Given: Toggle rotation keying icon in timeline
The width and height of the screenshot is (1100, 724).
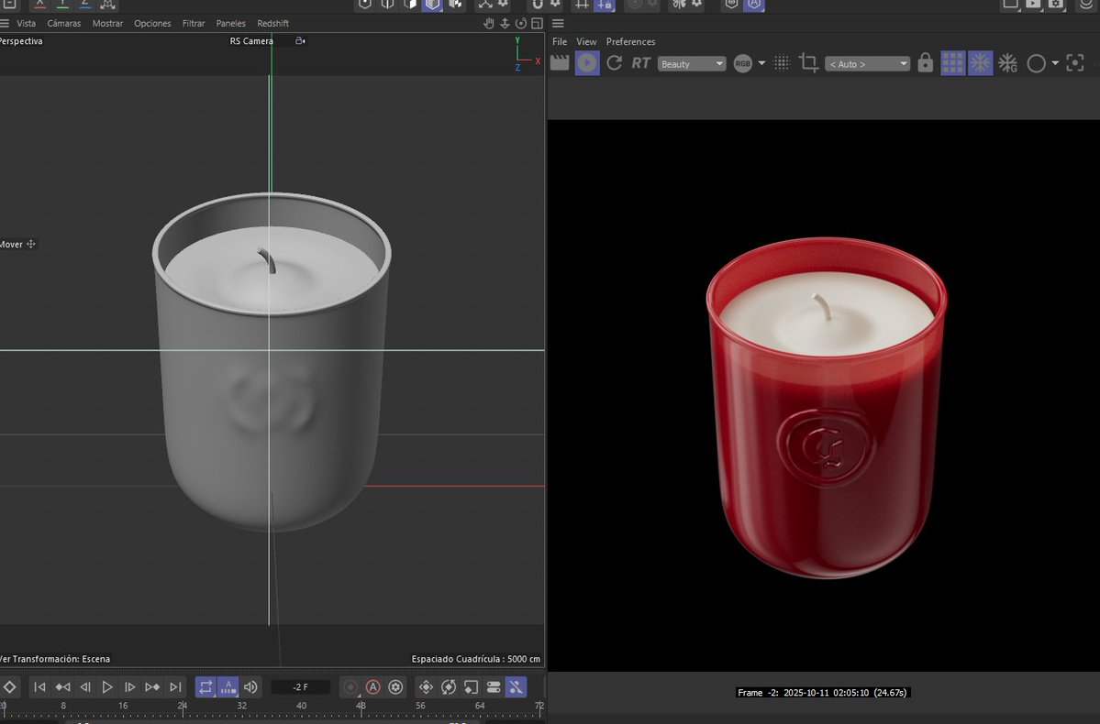Looking at the screenshot, I should click(449, 686).
